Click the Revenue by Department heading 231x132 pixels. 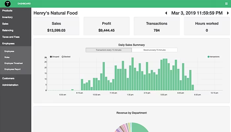coord(132,113)
